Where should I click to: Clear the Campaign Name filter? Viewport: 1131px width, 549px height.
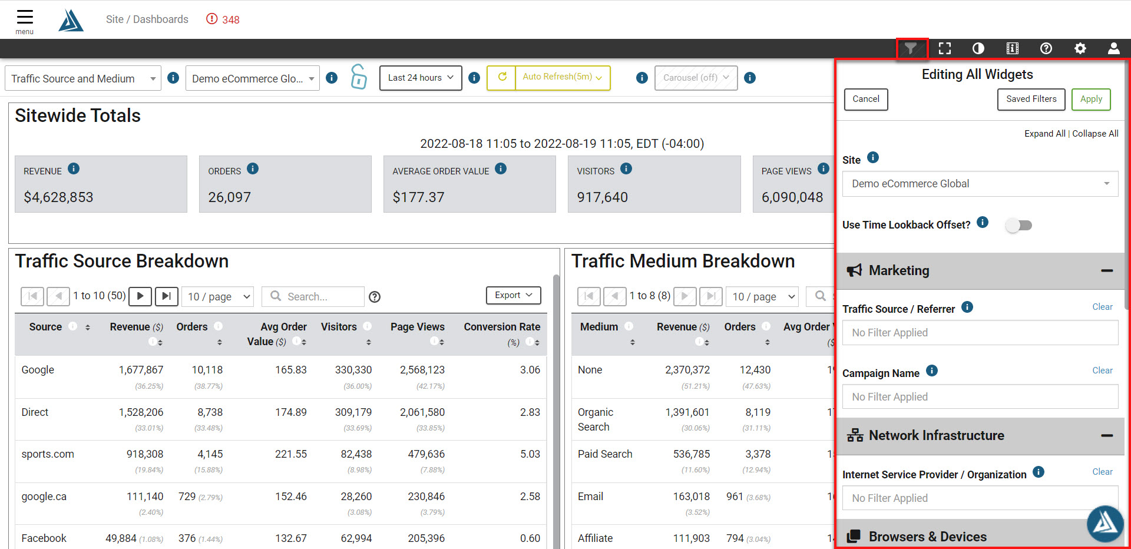1102,371
